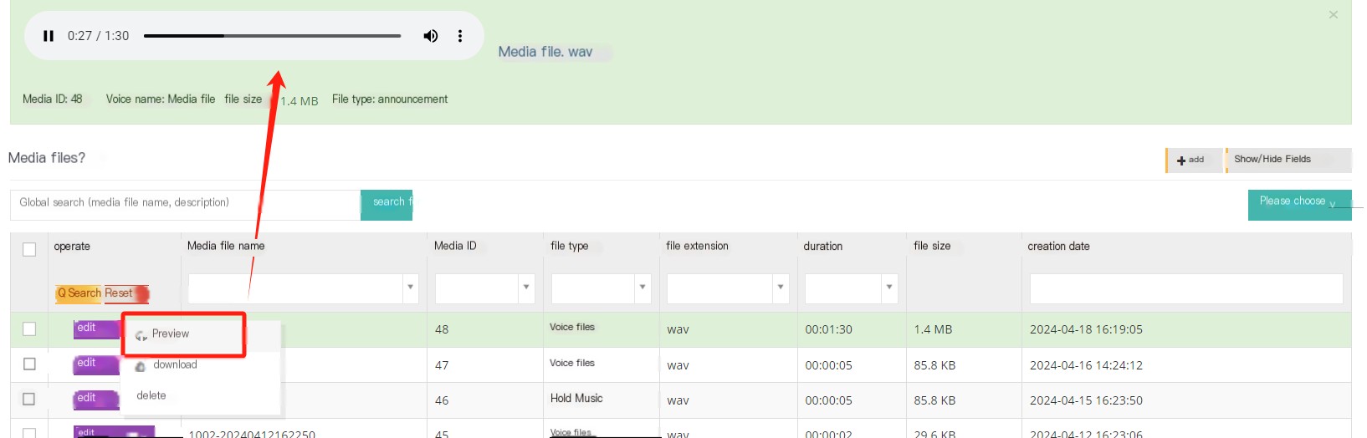
Task: Click edit button in media ID 48 row
Action: point(96,328)
